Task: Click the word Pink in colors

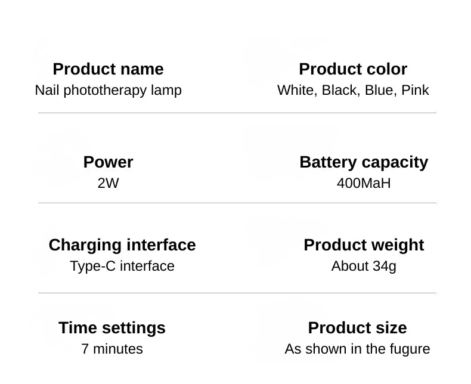Action: coord(415,90)
